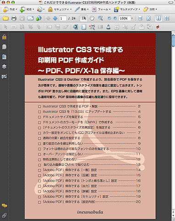Select the object selection arrow tool
The height and width of the screenshot is (221, 175).
(x=5, y=27)
